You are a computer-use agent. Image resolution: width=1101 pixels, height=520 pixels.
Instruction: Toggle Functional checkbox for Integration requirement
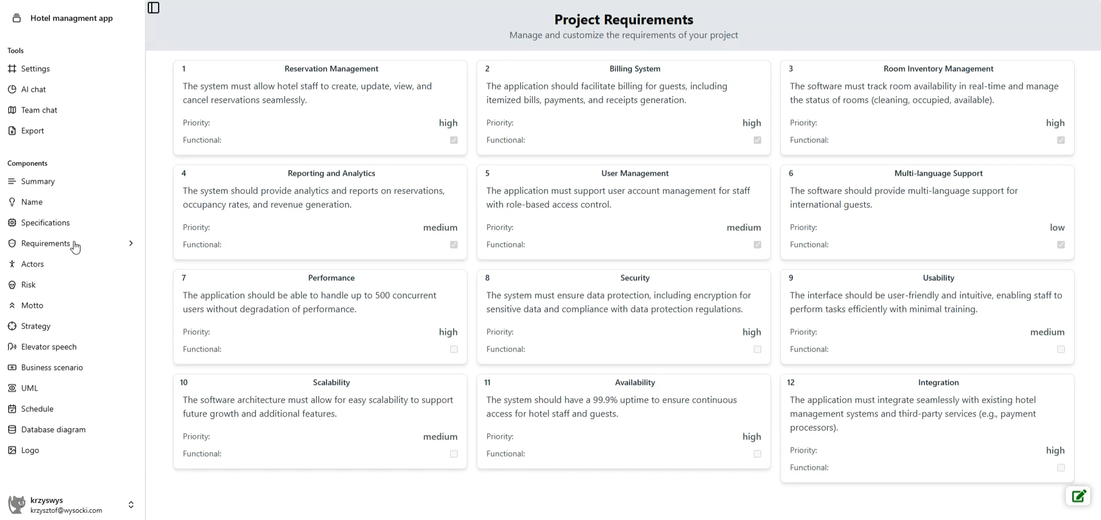[1061, 468]
